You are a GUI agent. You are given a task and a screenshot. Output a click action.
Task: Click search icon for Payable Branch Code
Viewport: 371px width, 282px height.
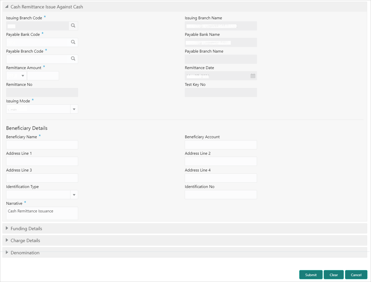73,59
